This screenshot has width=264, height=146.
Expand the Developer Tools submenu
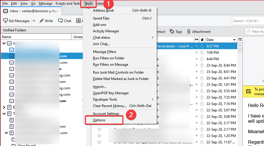click(x=152, y=99)
